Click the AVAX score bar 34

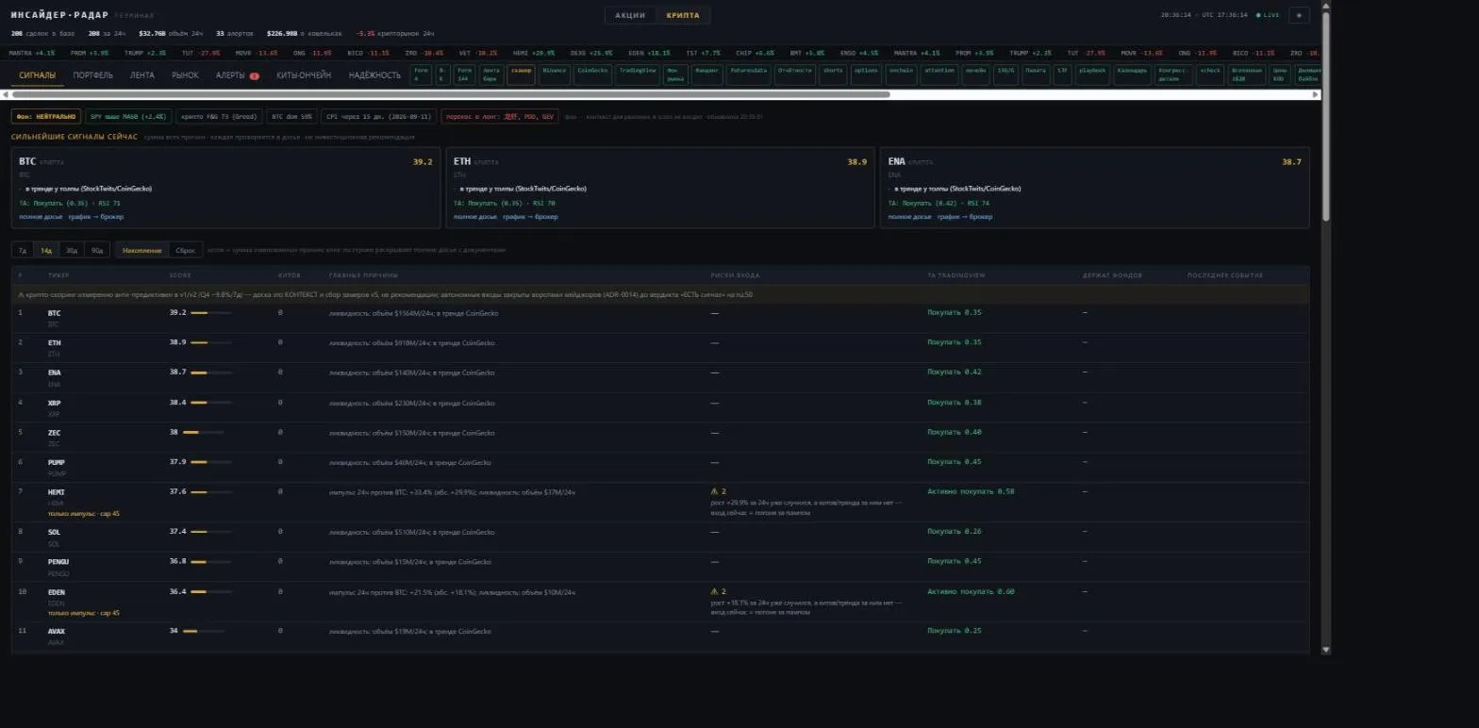point(204,631)
